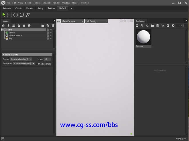The width and height of the screenshot is (189, 141).
Task: Create new folder in Scene panel
Action: pos(43,26)
